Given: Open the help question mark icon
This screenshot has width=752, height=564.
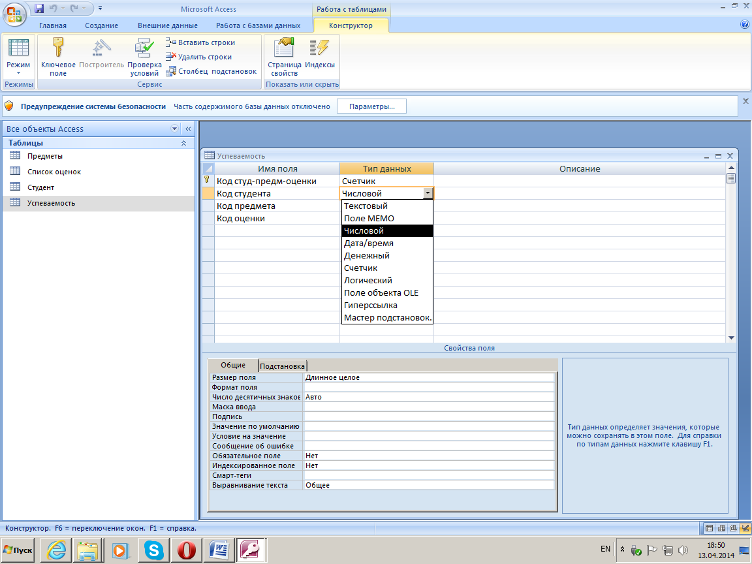Looking at the screenshot, I should (x=745, y=24).
